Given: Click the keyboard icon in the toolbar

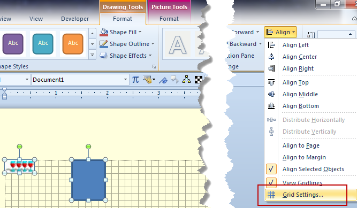Looking at the screenshot, I should (148, 80).
